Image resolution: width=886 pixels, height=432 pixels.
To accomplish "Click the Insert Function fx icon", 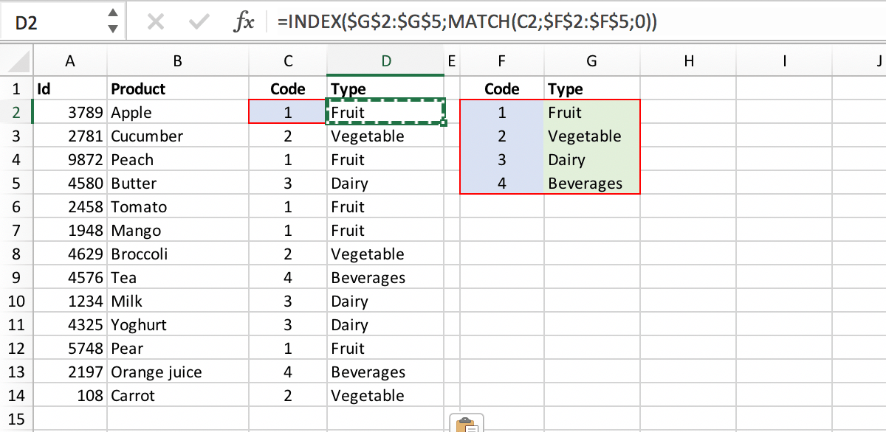I will coord(244,20).
